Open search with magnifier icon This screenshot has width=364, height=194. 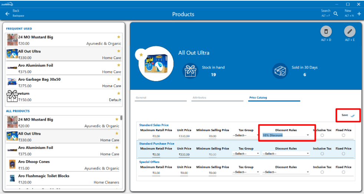point(335,14)
